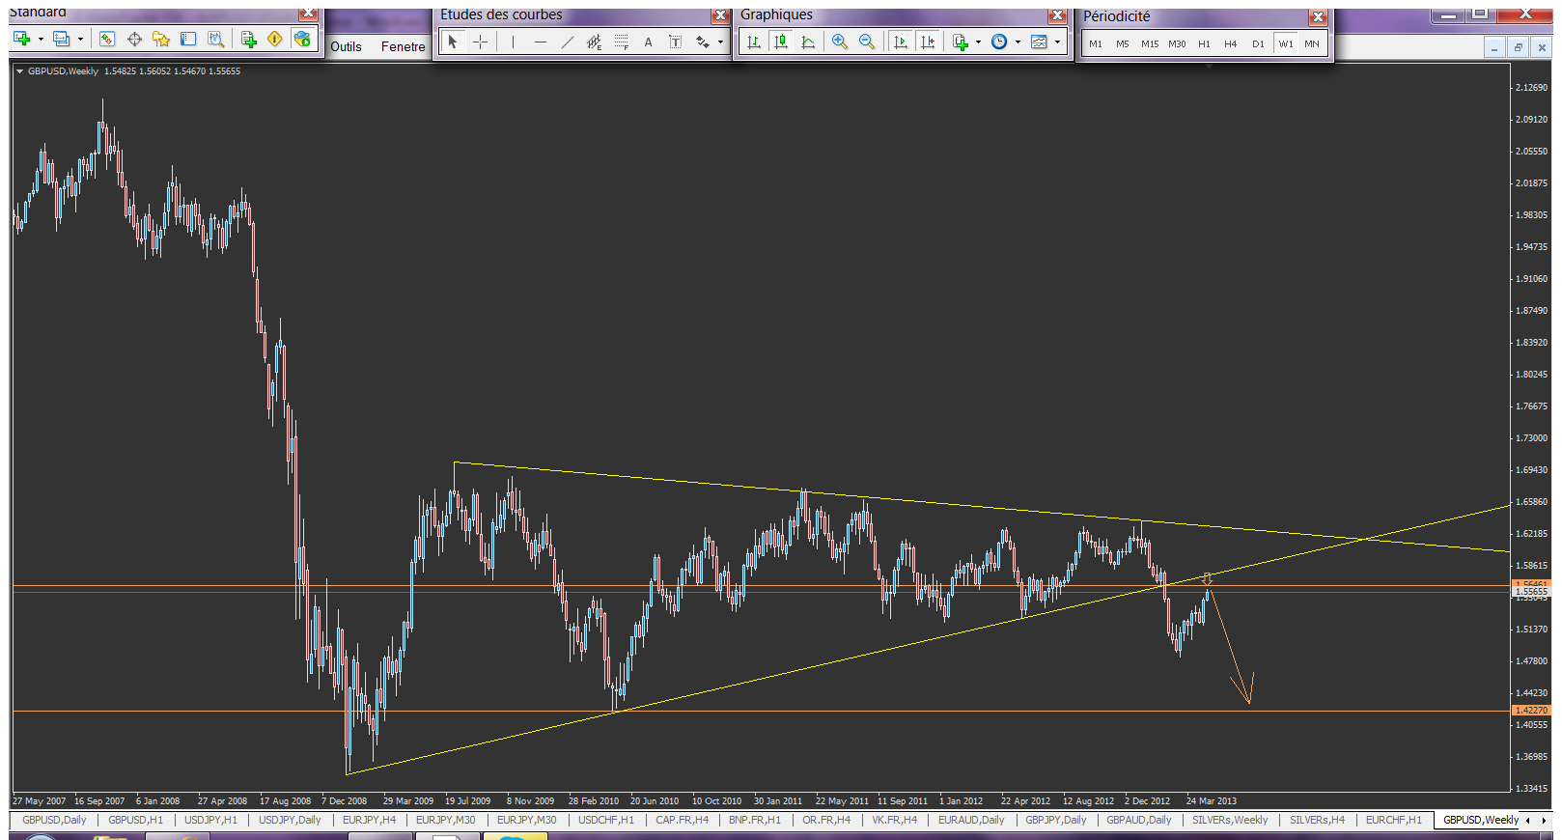Click the 1.42270 price level marker
This screenshot has width=1562, height=840.
[1530, 711]
